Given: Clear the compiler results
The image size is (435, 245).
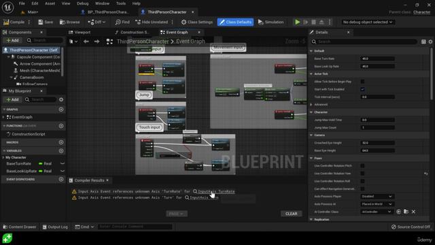Looking at the screenshot, I should [292, 214].
